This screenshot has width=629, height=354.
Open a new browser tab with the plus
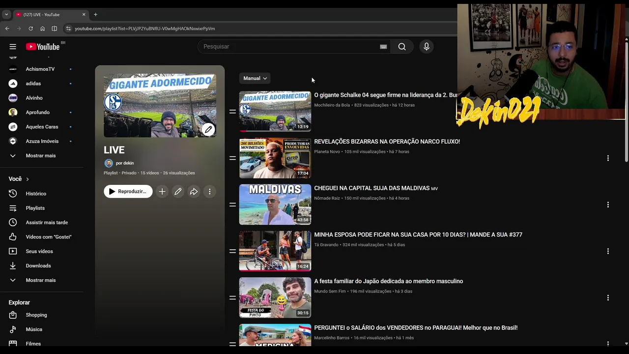click(x=95, y=15)
